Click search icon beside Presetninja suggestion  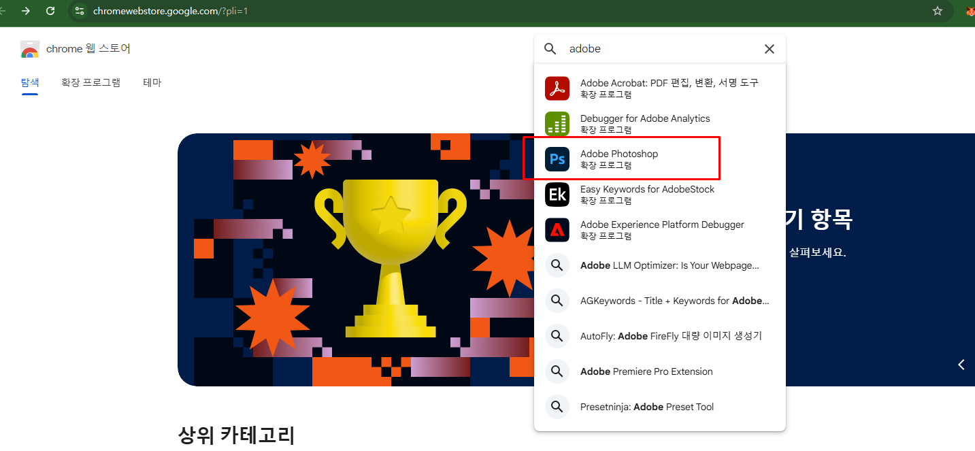[557, 407]
